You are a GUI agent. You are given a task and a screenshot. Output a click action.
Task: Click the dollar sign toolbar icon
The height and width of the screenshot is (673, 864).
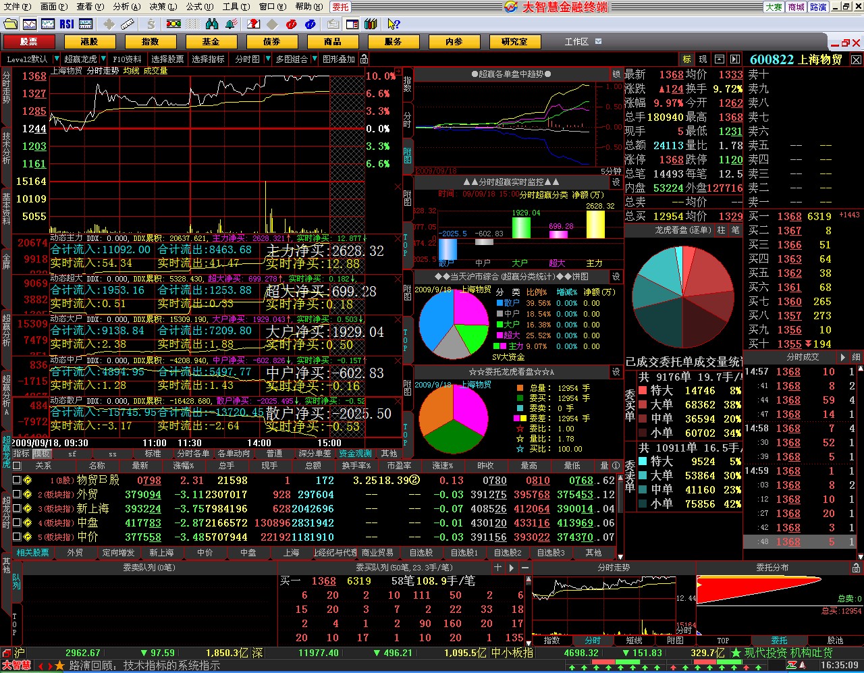coord(151,24)
